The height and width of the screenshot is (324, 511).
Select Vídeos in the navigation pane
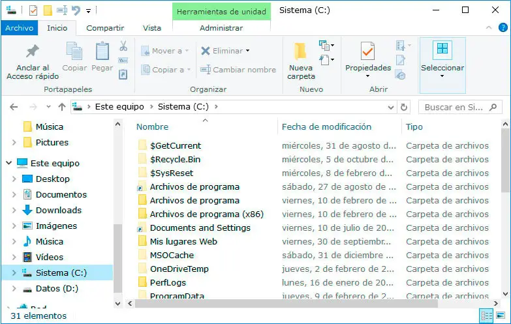point(50,257)
